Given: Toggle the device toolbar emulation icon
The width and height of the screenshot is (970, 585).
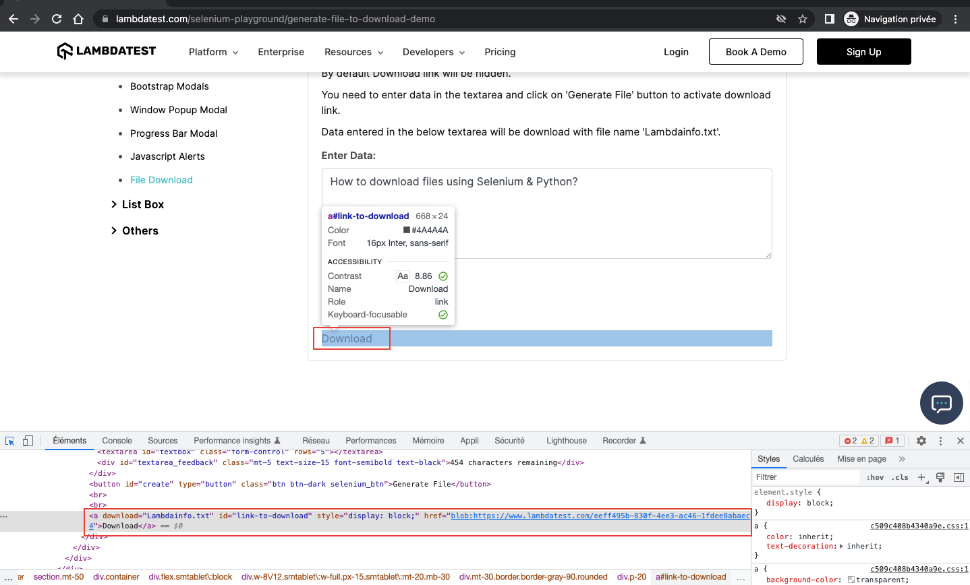Looking at the screenshot, I should [28, 441].
